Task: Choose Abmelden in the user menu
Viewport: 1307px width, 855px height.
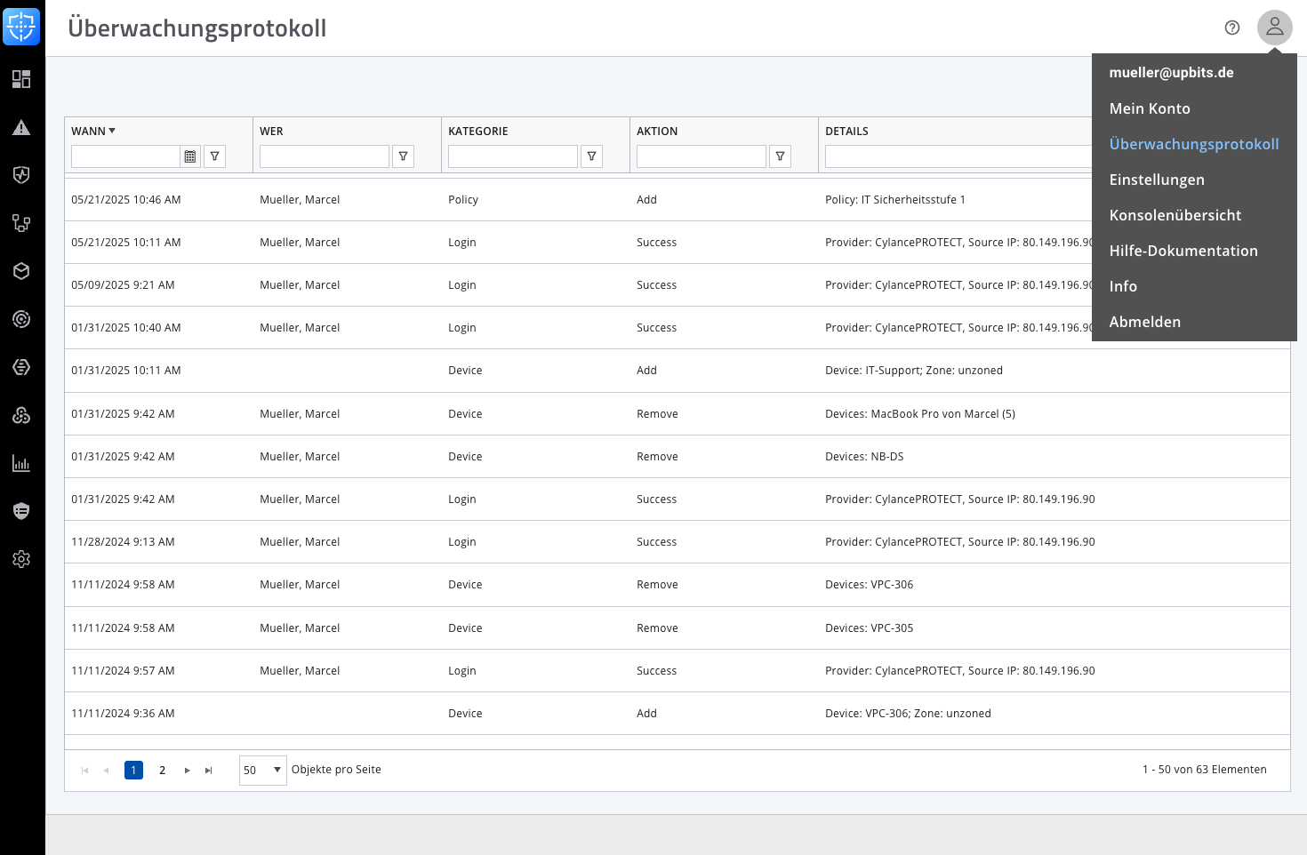Action: click(1145, 322)
